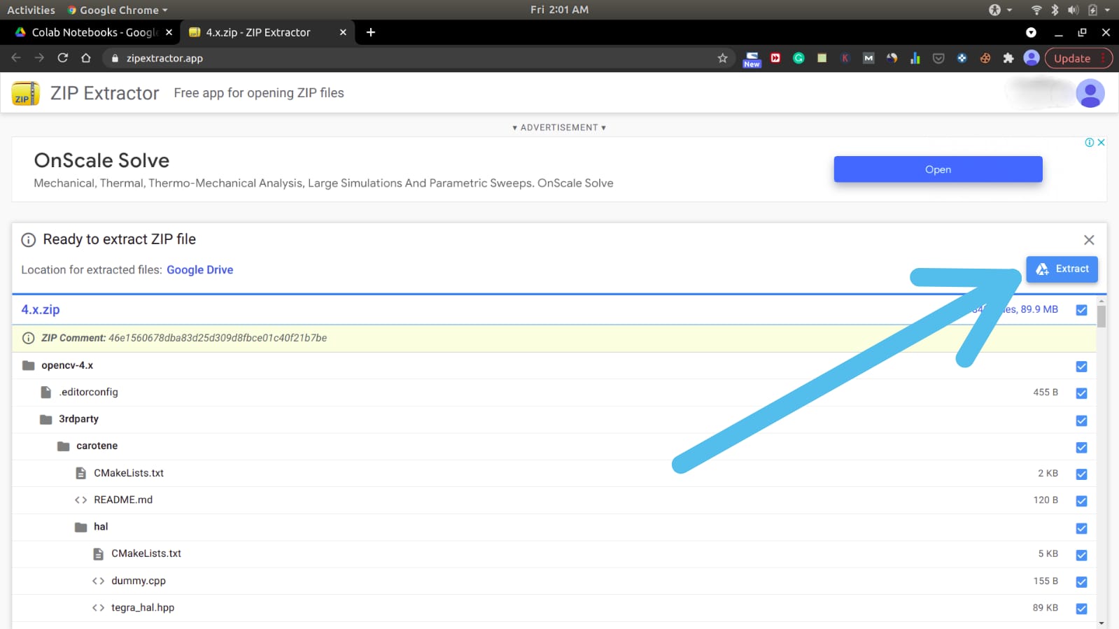Uncheck the hal folder checkbox
1119x629 pixels.
click(x=1081, y=528)
